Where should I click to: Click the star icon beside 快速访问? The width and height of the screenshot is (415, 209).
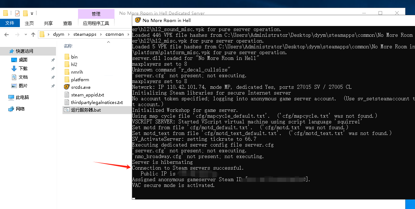12,51
